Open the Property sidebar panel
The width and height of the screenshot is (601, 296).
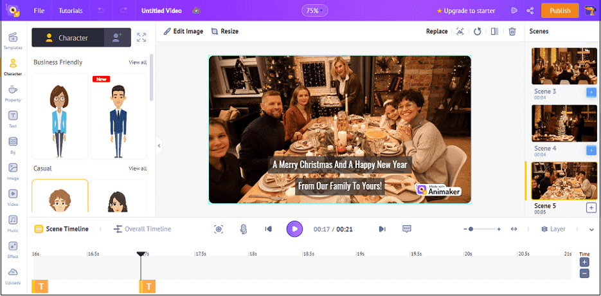point(13,93)
